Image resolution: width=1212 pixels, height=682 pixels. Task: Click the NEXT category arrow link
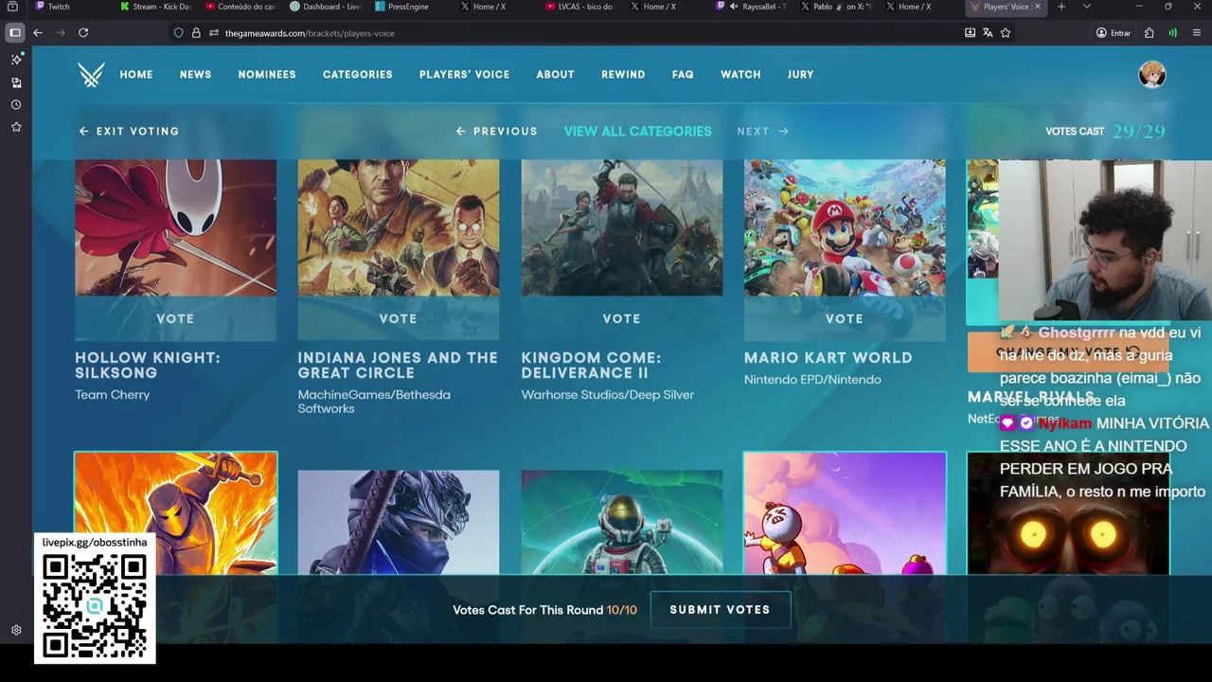[x=763, y=132]
